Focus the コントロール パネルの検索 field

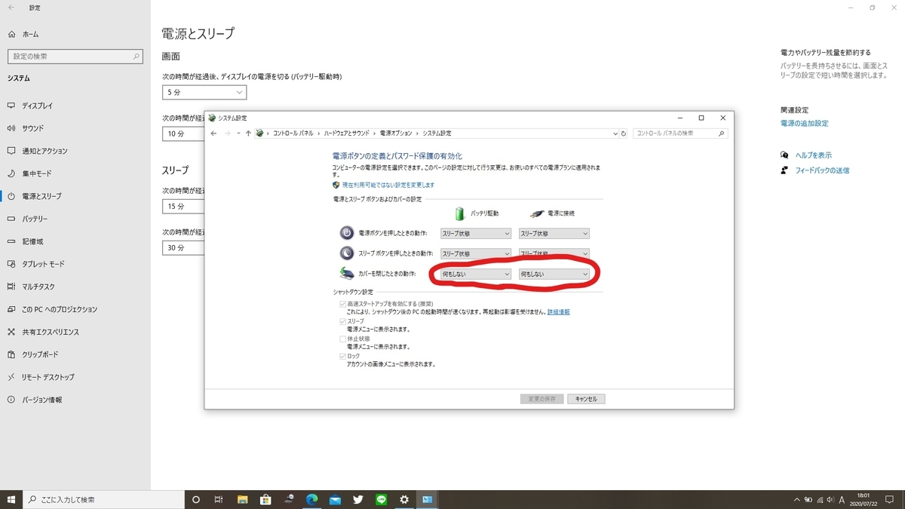[680, 133]
